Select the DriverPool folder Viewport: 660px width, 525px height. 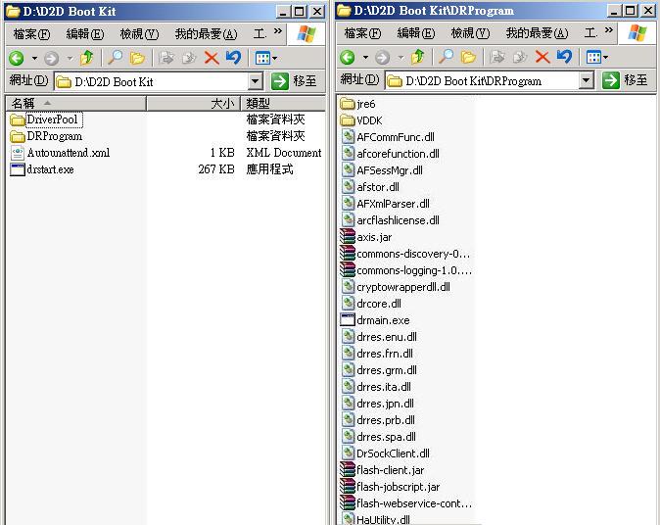pos(45,119)
